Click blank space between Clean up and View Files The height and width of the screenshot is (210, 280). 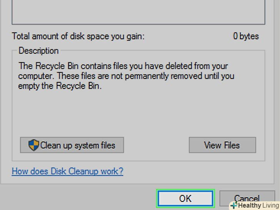tap(156, 145)
